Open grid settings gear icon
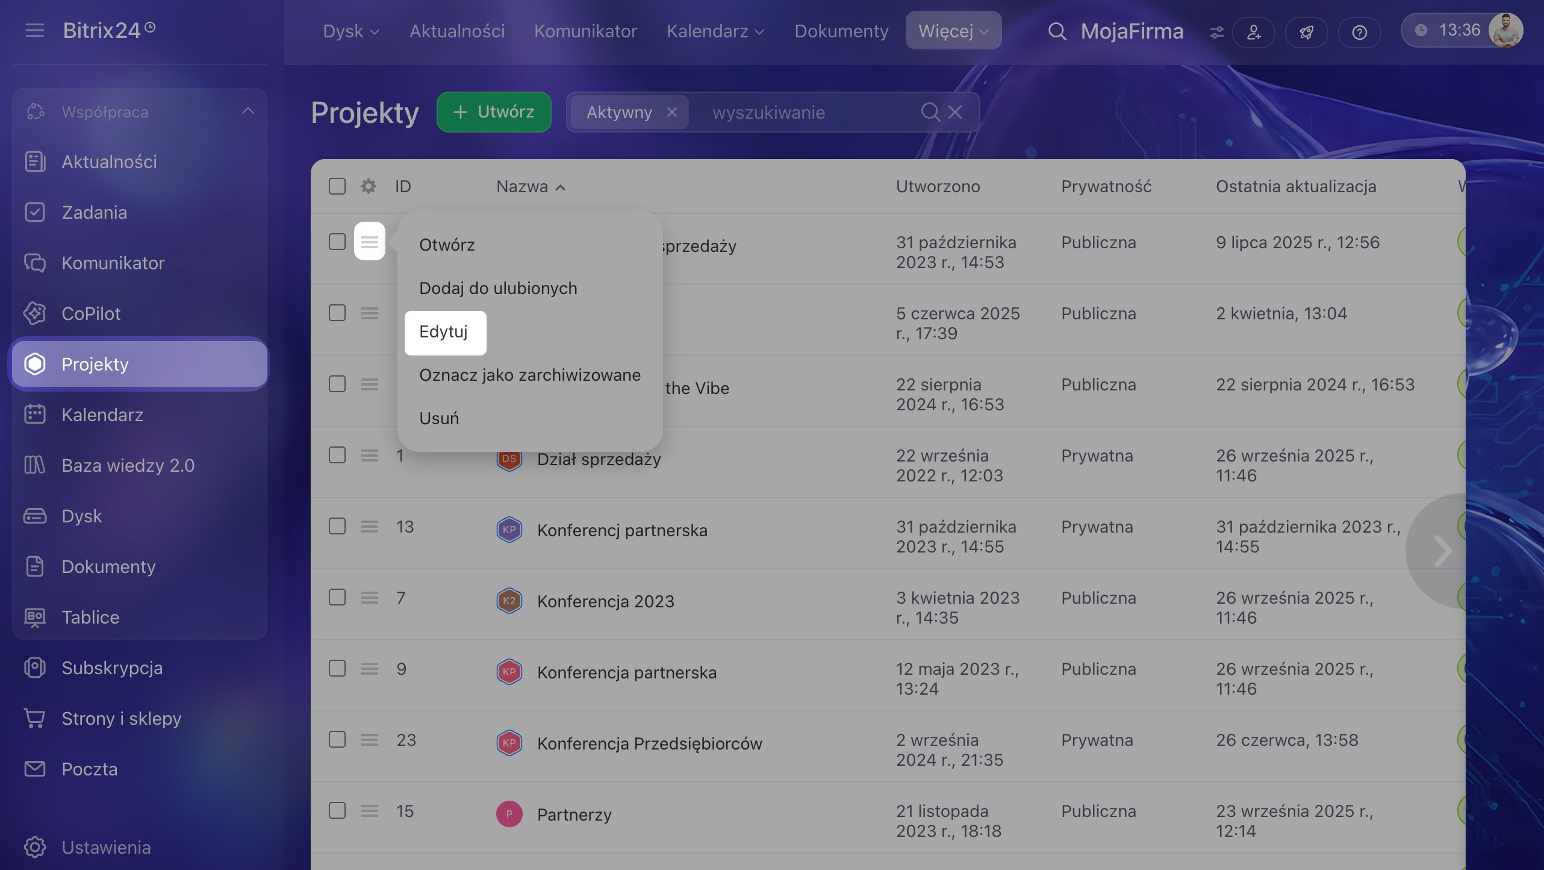The image size is (1544, 870). point(369,186)
